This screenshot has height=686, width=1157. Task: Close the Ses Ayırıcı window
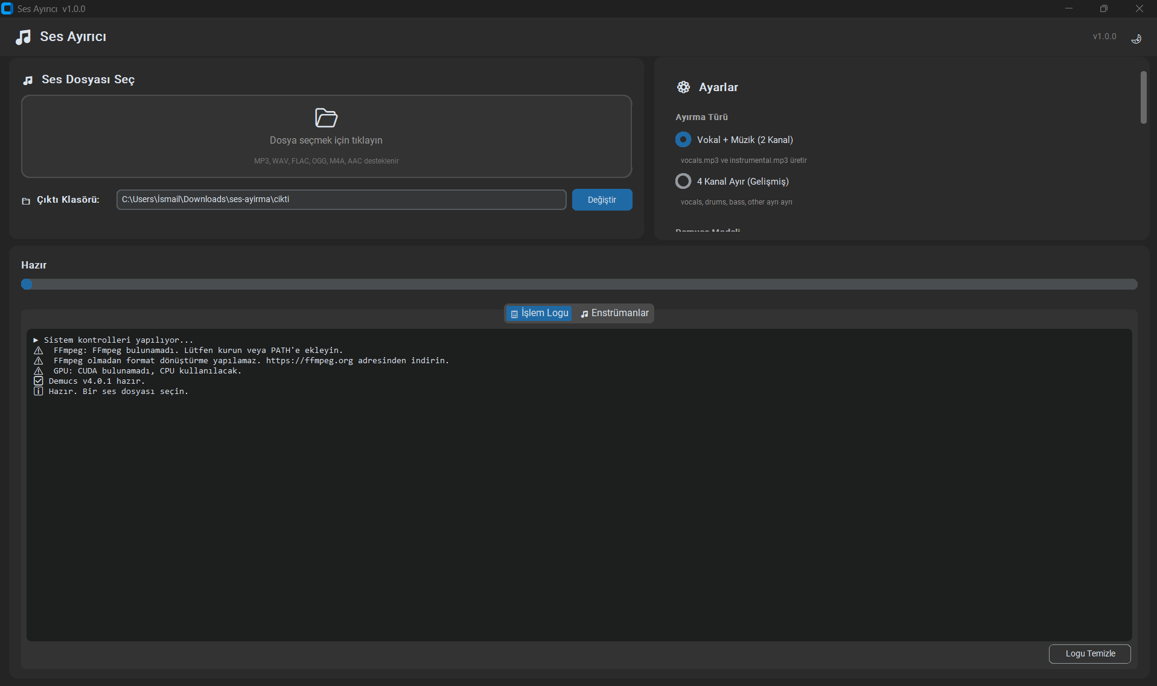[1139, 8]
